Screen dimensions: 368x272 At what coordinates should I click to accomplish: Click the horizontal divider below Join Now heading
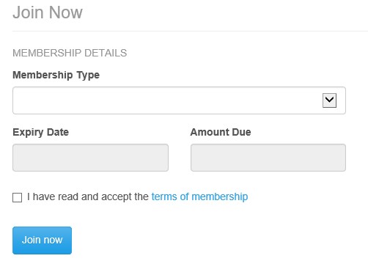coord(190,31)
